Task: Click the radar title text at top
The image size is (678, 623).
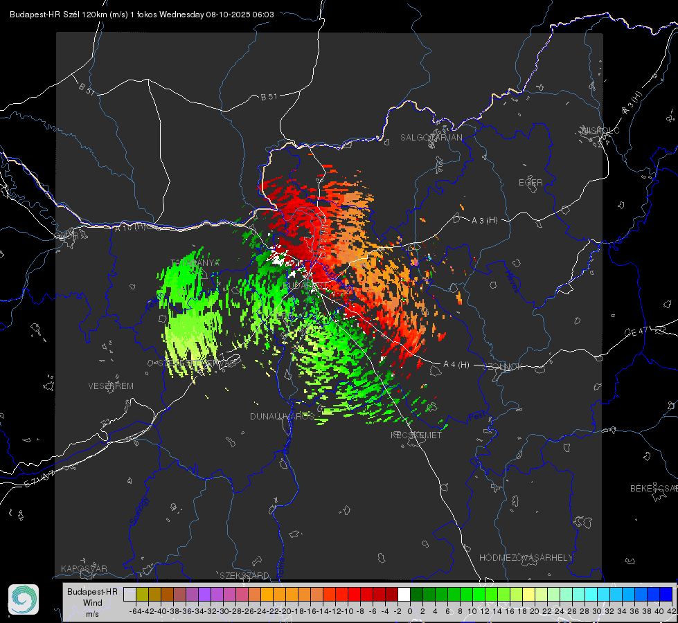Action: tap(142, 15)
